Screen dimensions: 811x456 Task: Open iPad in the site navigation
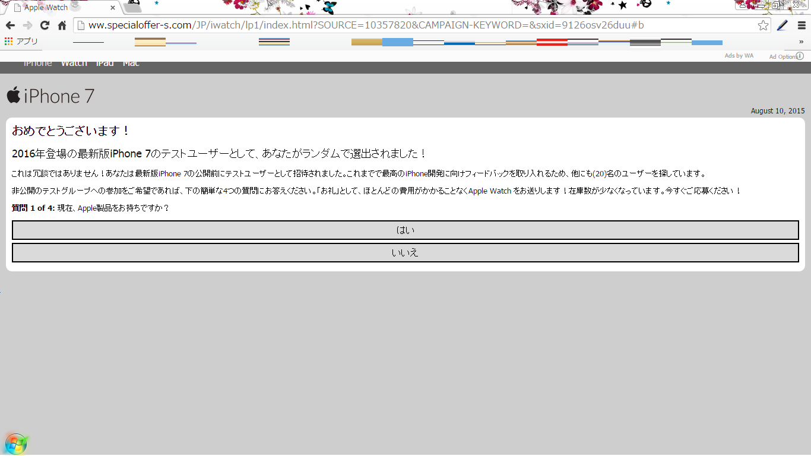[x=104, y=63]
